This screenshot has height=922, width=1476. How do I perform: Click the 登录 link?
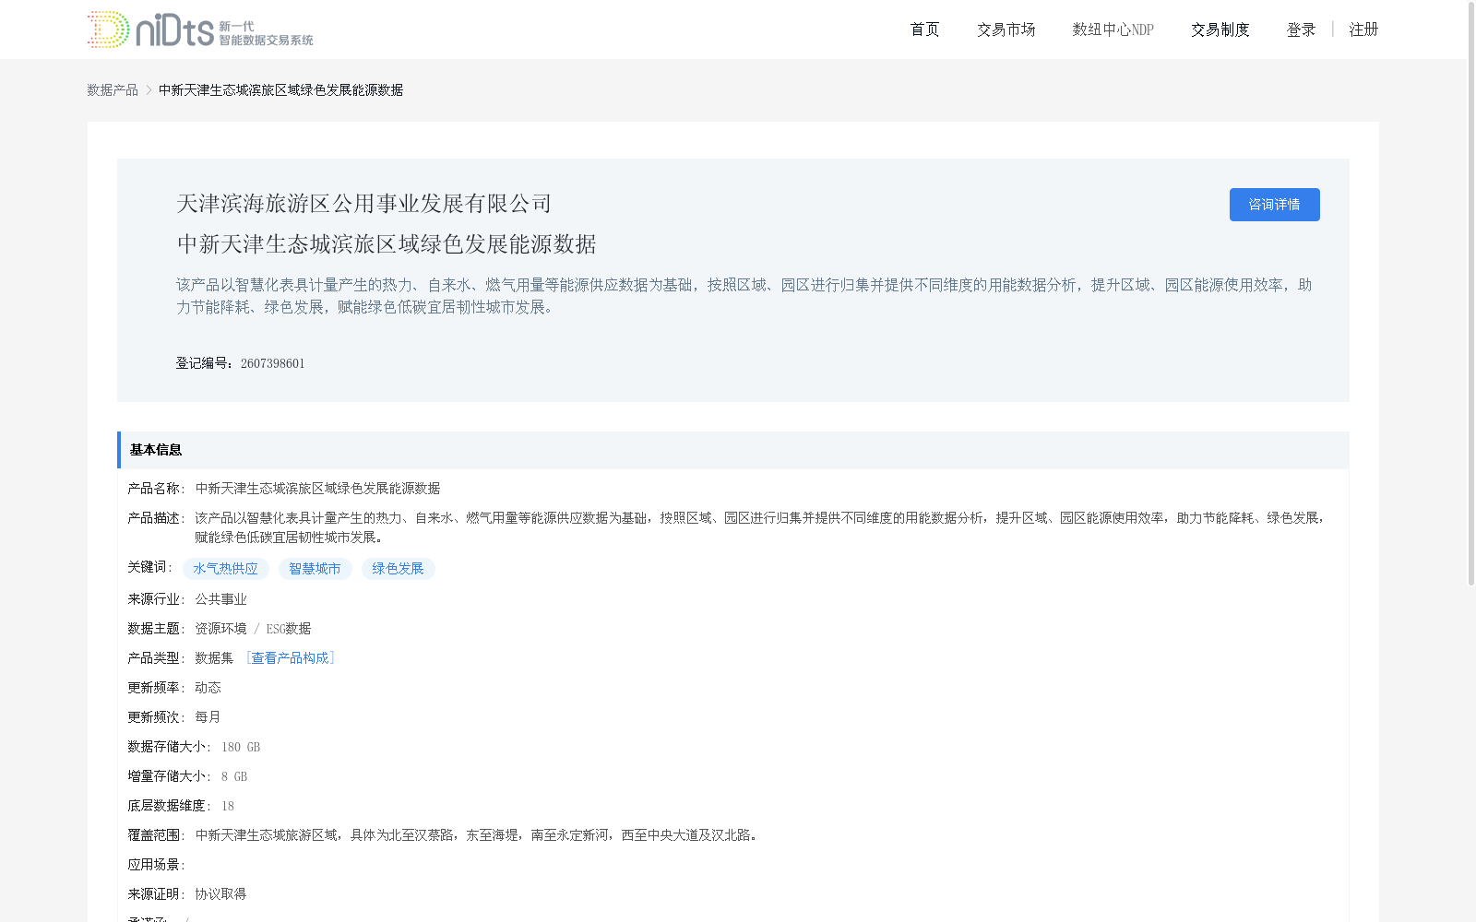(1301, 30)
